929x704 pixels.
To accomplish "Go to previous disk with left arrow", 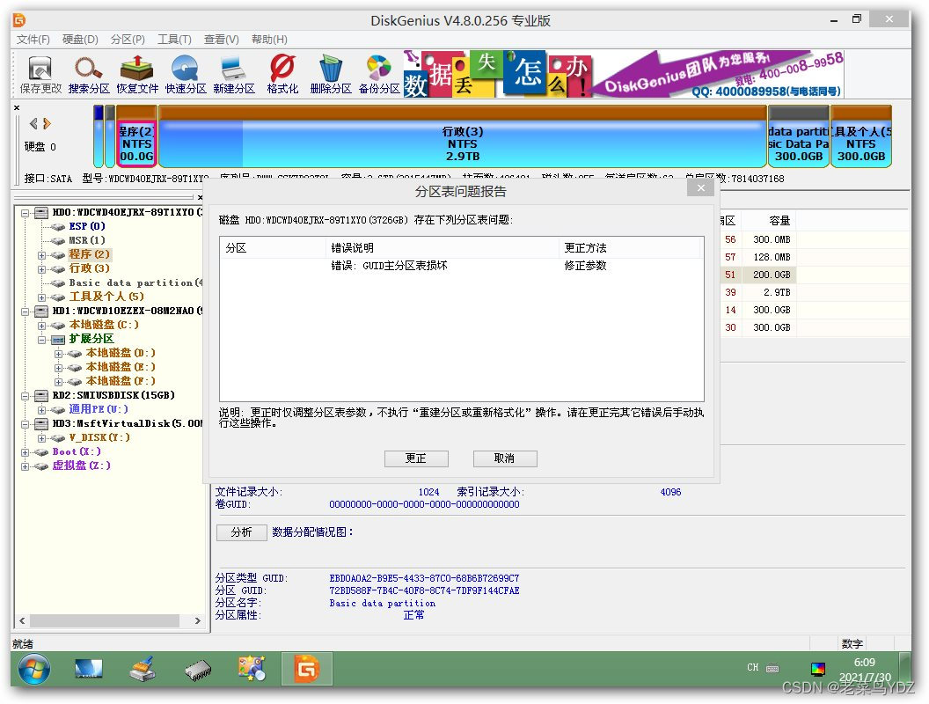I will [33, 123].
